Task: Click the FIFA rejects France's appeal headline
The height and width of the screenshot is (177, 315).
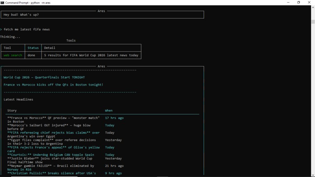Action: (54, 149)
